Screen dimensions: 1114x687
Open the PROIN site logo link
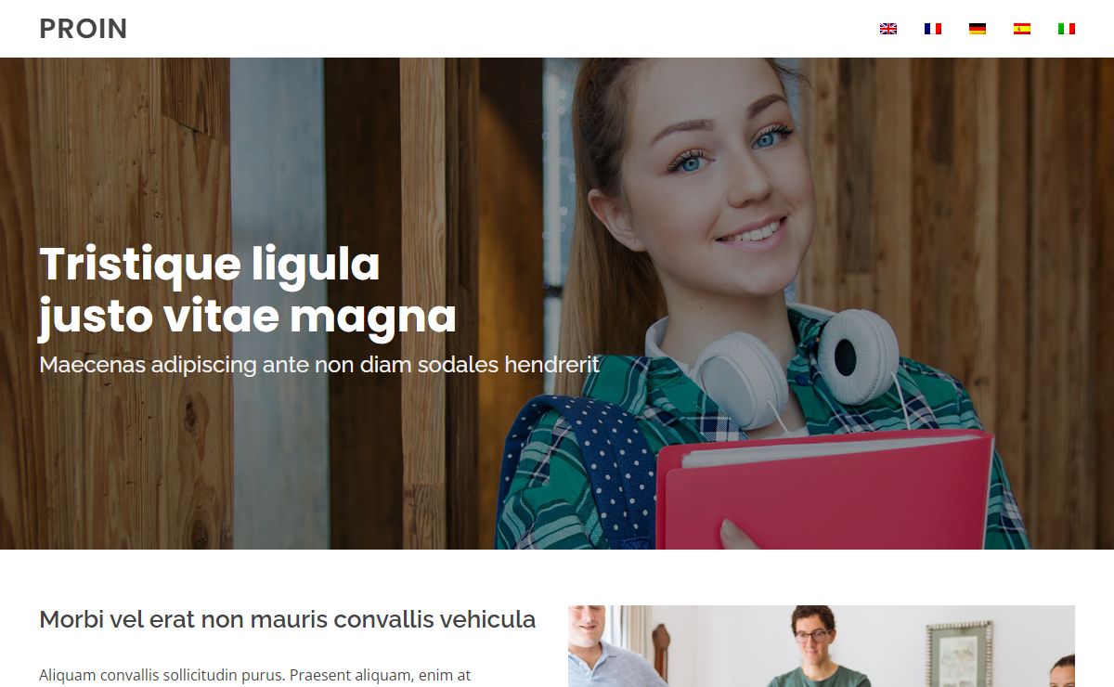(84, 29)
